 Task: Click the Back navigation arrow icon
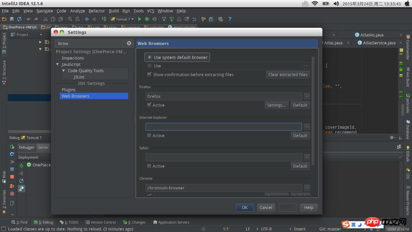[87, 19]
